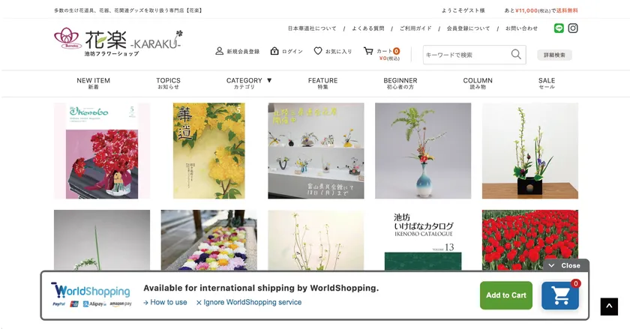
Task: Go to the Karaku logo home page
Action: pos(118,43)
